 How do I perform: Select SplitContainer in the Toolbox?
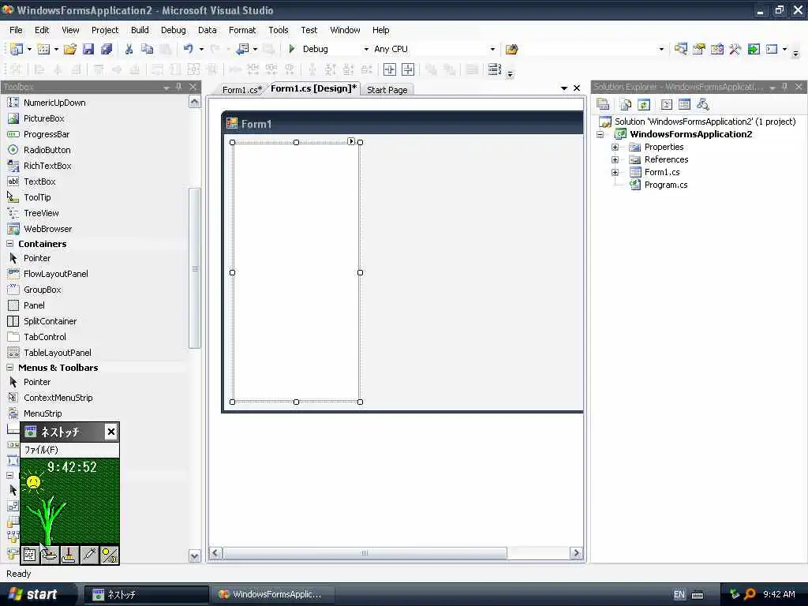click(x=50, y=322)
